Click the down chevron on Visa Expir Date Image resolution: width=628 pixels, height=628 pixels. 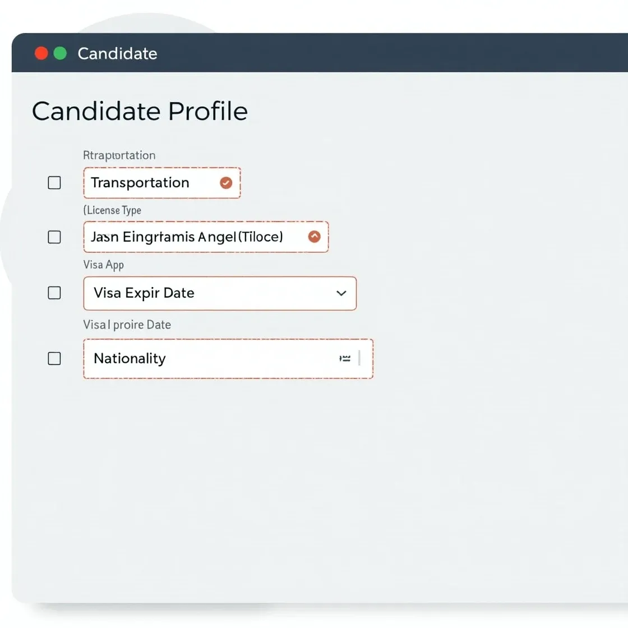coord(340,293)
